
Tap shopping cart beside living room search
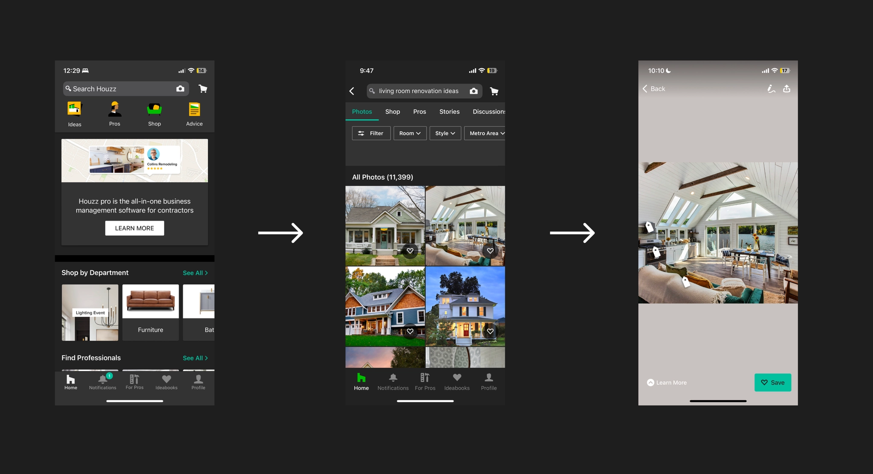coord(494,91)
